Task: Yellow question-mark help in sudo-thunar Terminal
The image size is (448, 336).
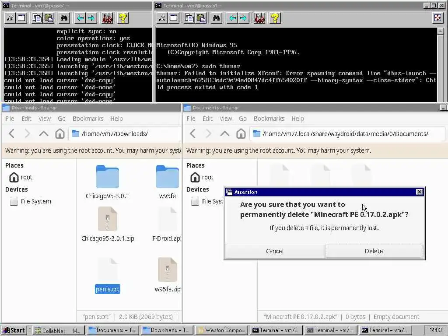Action: pos(276,18)
